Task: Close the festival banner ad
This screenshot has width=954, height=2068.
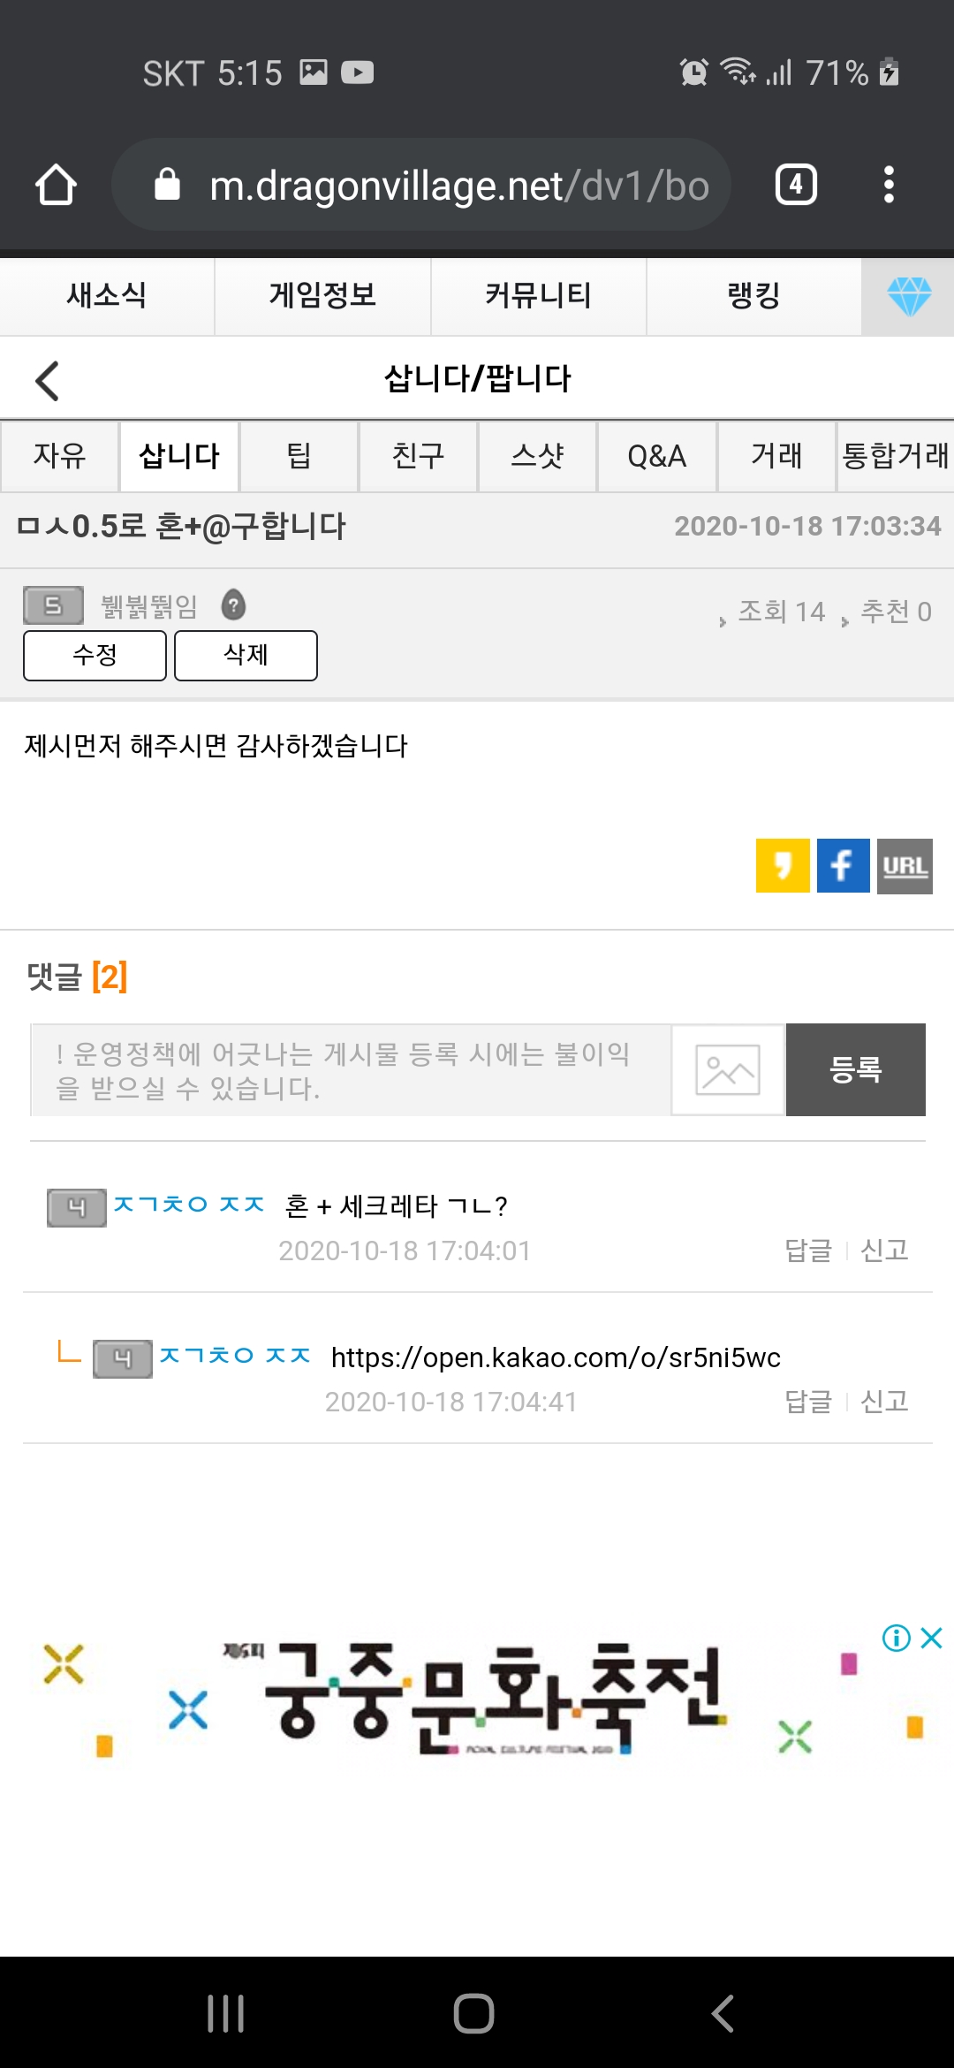Action: coord(931,1638)
